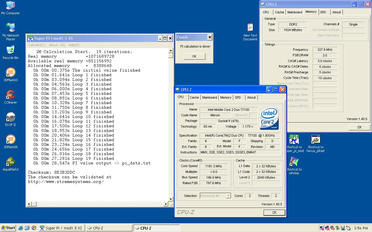Open the About...(A) menu in Super PI

point(57,45)
